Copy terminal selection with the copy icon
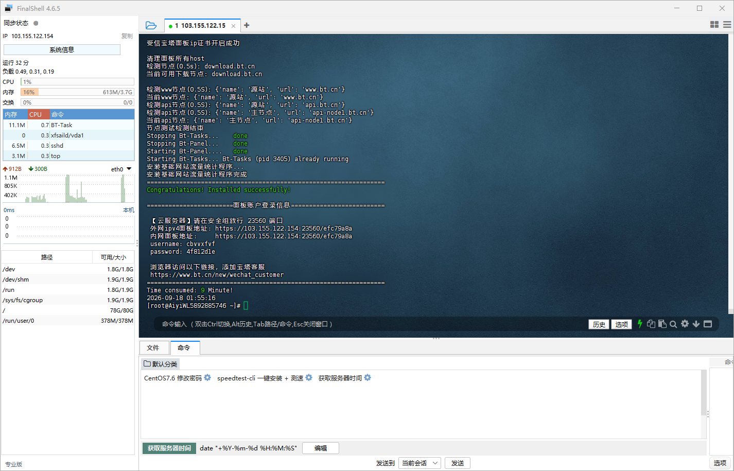The width and height of the screenshot is (734, 471). click(x=651, y=324)
